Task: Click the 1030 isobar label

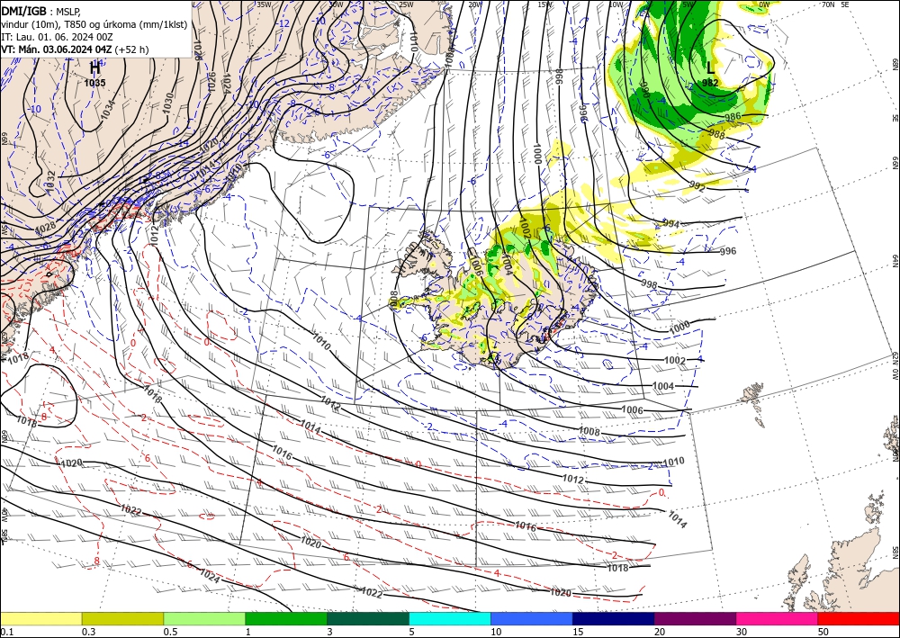Action: click(x=167, y=102)
